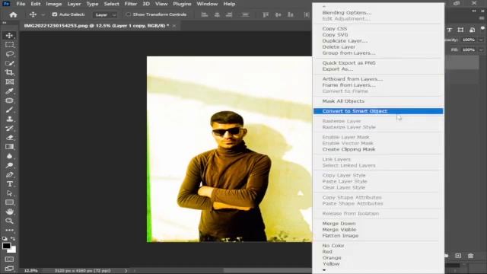The image size is (487, 274).
Task: Click the Opacity value 100% field
Action: (x=469, y=40)
